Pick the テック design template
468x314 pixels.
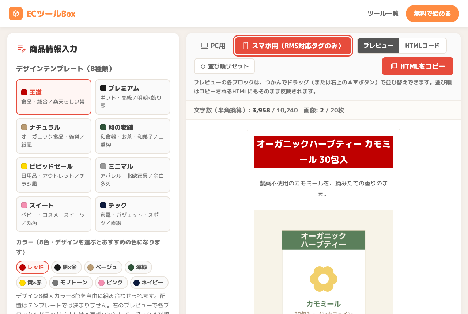(x=133, y=214)
